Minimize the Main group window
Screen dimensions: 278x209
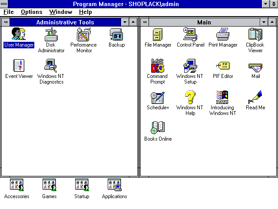(x=264, y=22)
